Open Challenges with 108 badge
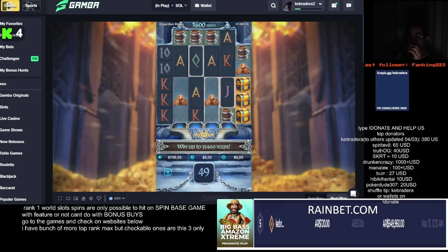Screen dimensions: 448x252 coord(19,58)
